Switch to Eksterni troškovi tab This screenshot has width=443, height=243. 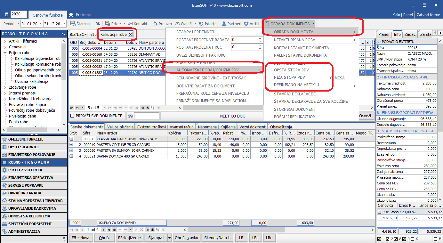click(152, 127)
